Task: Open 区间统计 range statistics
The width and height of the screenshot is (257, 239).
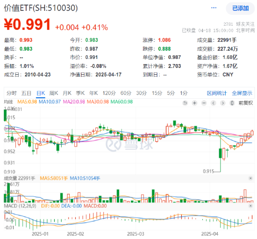Action: (217, 93)
